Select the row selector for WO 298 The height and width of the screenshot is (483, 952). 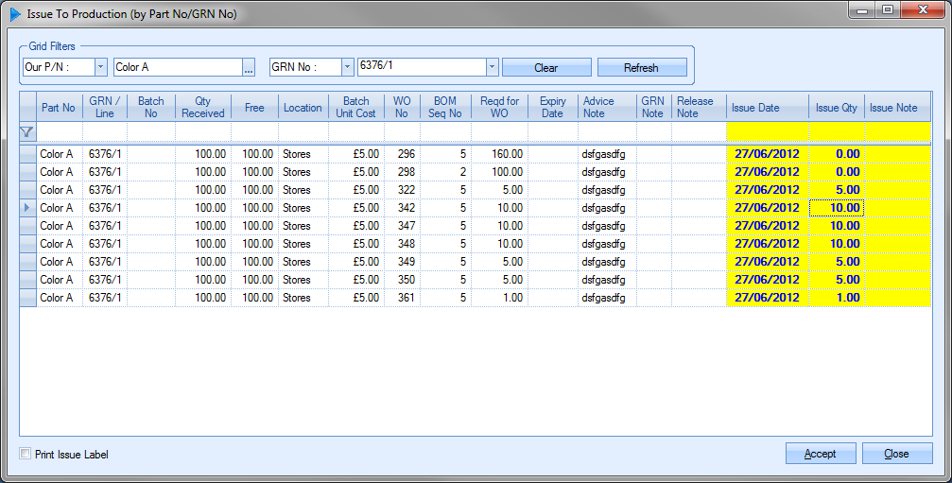tap(26, 172)
